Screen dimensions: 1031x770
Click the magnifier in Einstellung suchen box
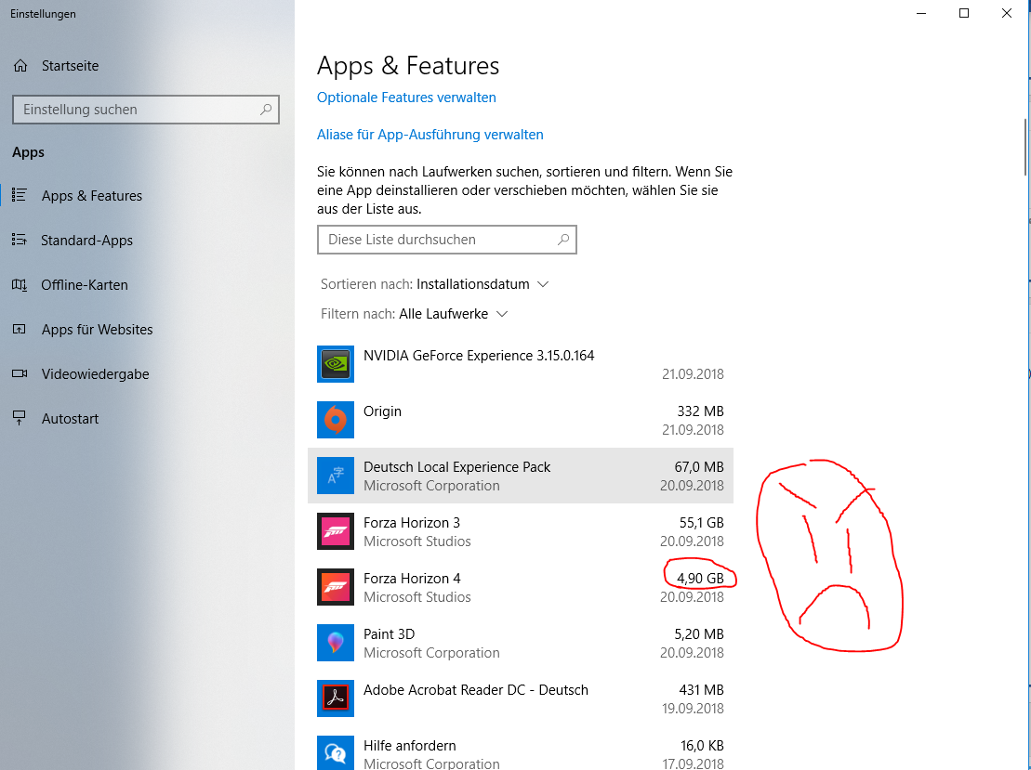pyautogui.click(x=266, y=110)
